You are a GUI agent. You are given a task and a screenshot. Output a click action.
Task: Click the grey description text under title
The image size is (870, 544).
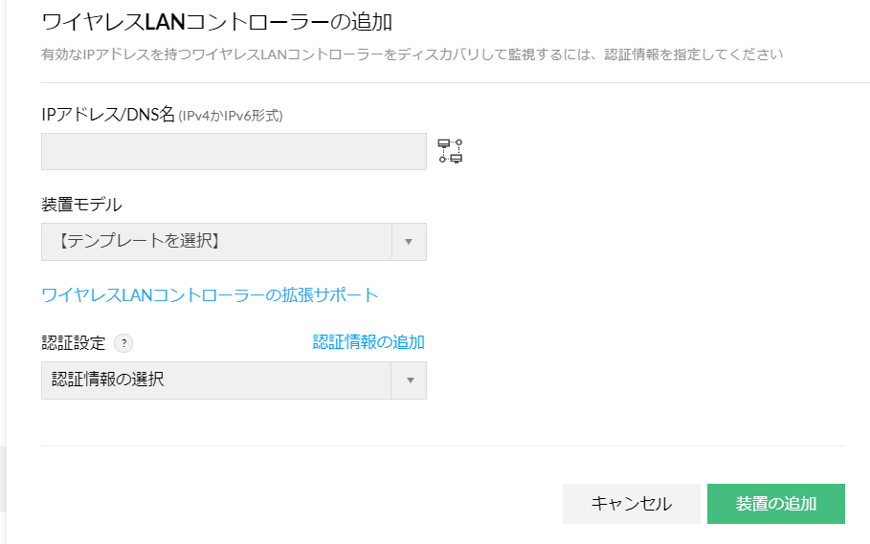(412, 54)
